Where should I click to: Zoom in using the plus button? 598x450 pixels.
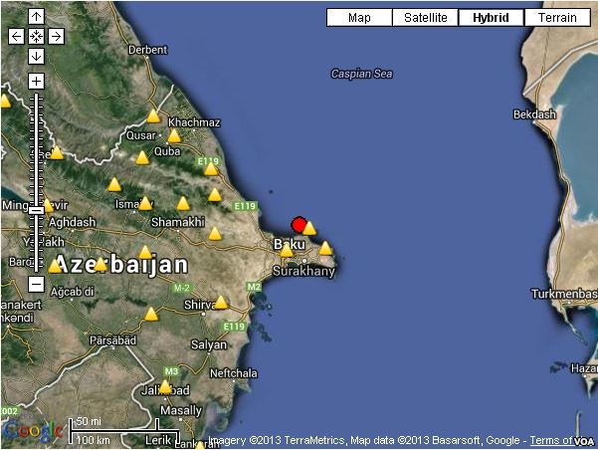36,81
